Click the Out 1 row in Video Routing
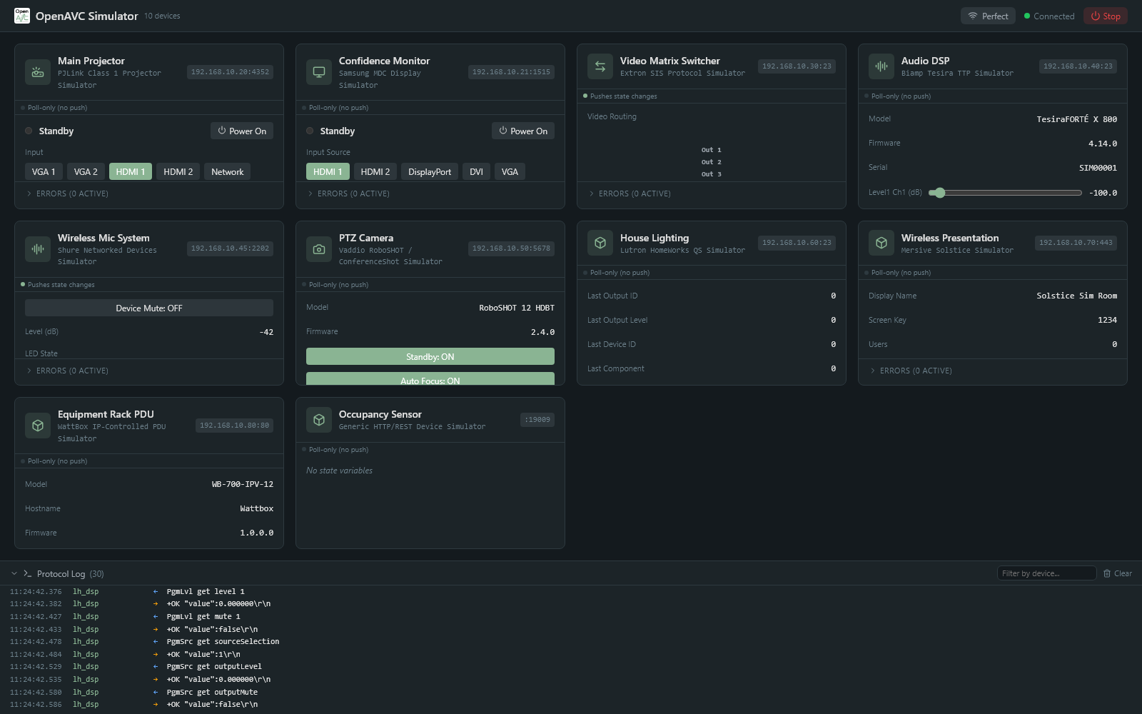1142x714 pixels. point(711,150)
